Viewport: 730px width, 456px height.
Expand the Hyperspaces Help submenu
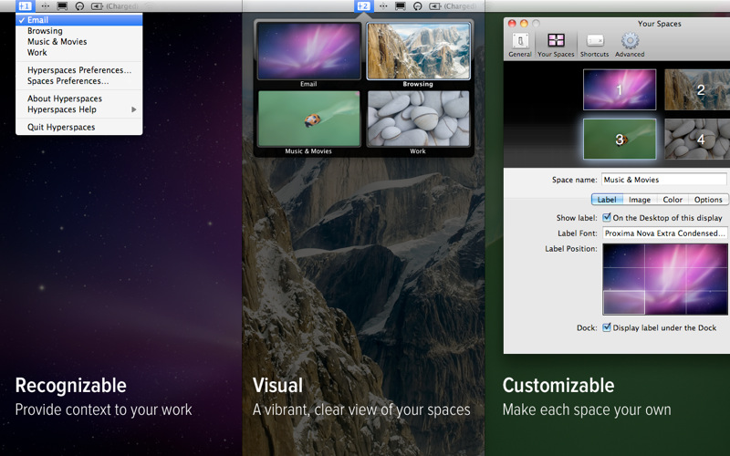pos(79,109)
